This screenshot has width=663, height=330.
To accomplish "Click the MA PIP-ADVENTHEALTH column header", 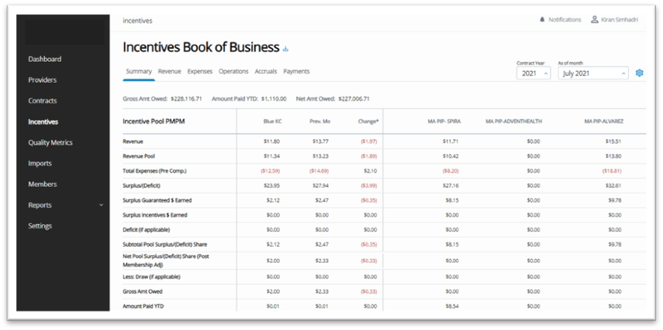I will (x=513, y=121).
